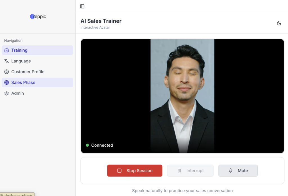Click the gear icon beside Admin
288x196 pixels.
point(7,93)
